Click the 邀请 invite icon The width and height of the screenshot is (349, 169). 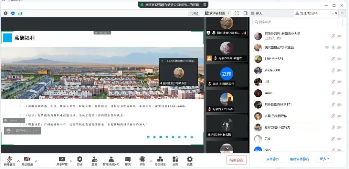tap(94, 160)
